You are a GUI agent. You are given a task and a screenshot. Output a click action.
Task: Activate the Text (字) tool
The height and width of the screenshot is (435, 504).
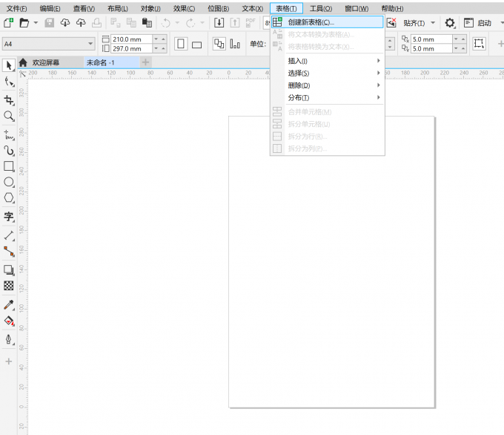coord(9,217)
